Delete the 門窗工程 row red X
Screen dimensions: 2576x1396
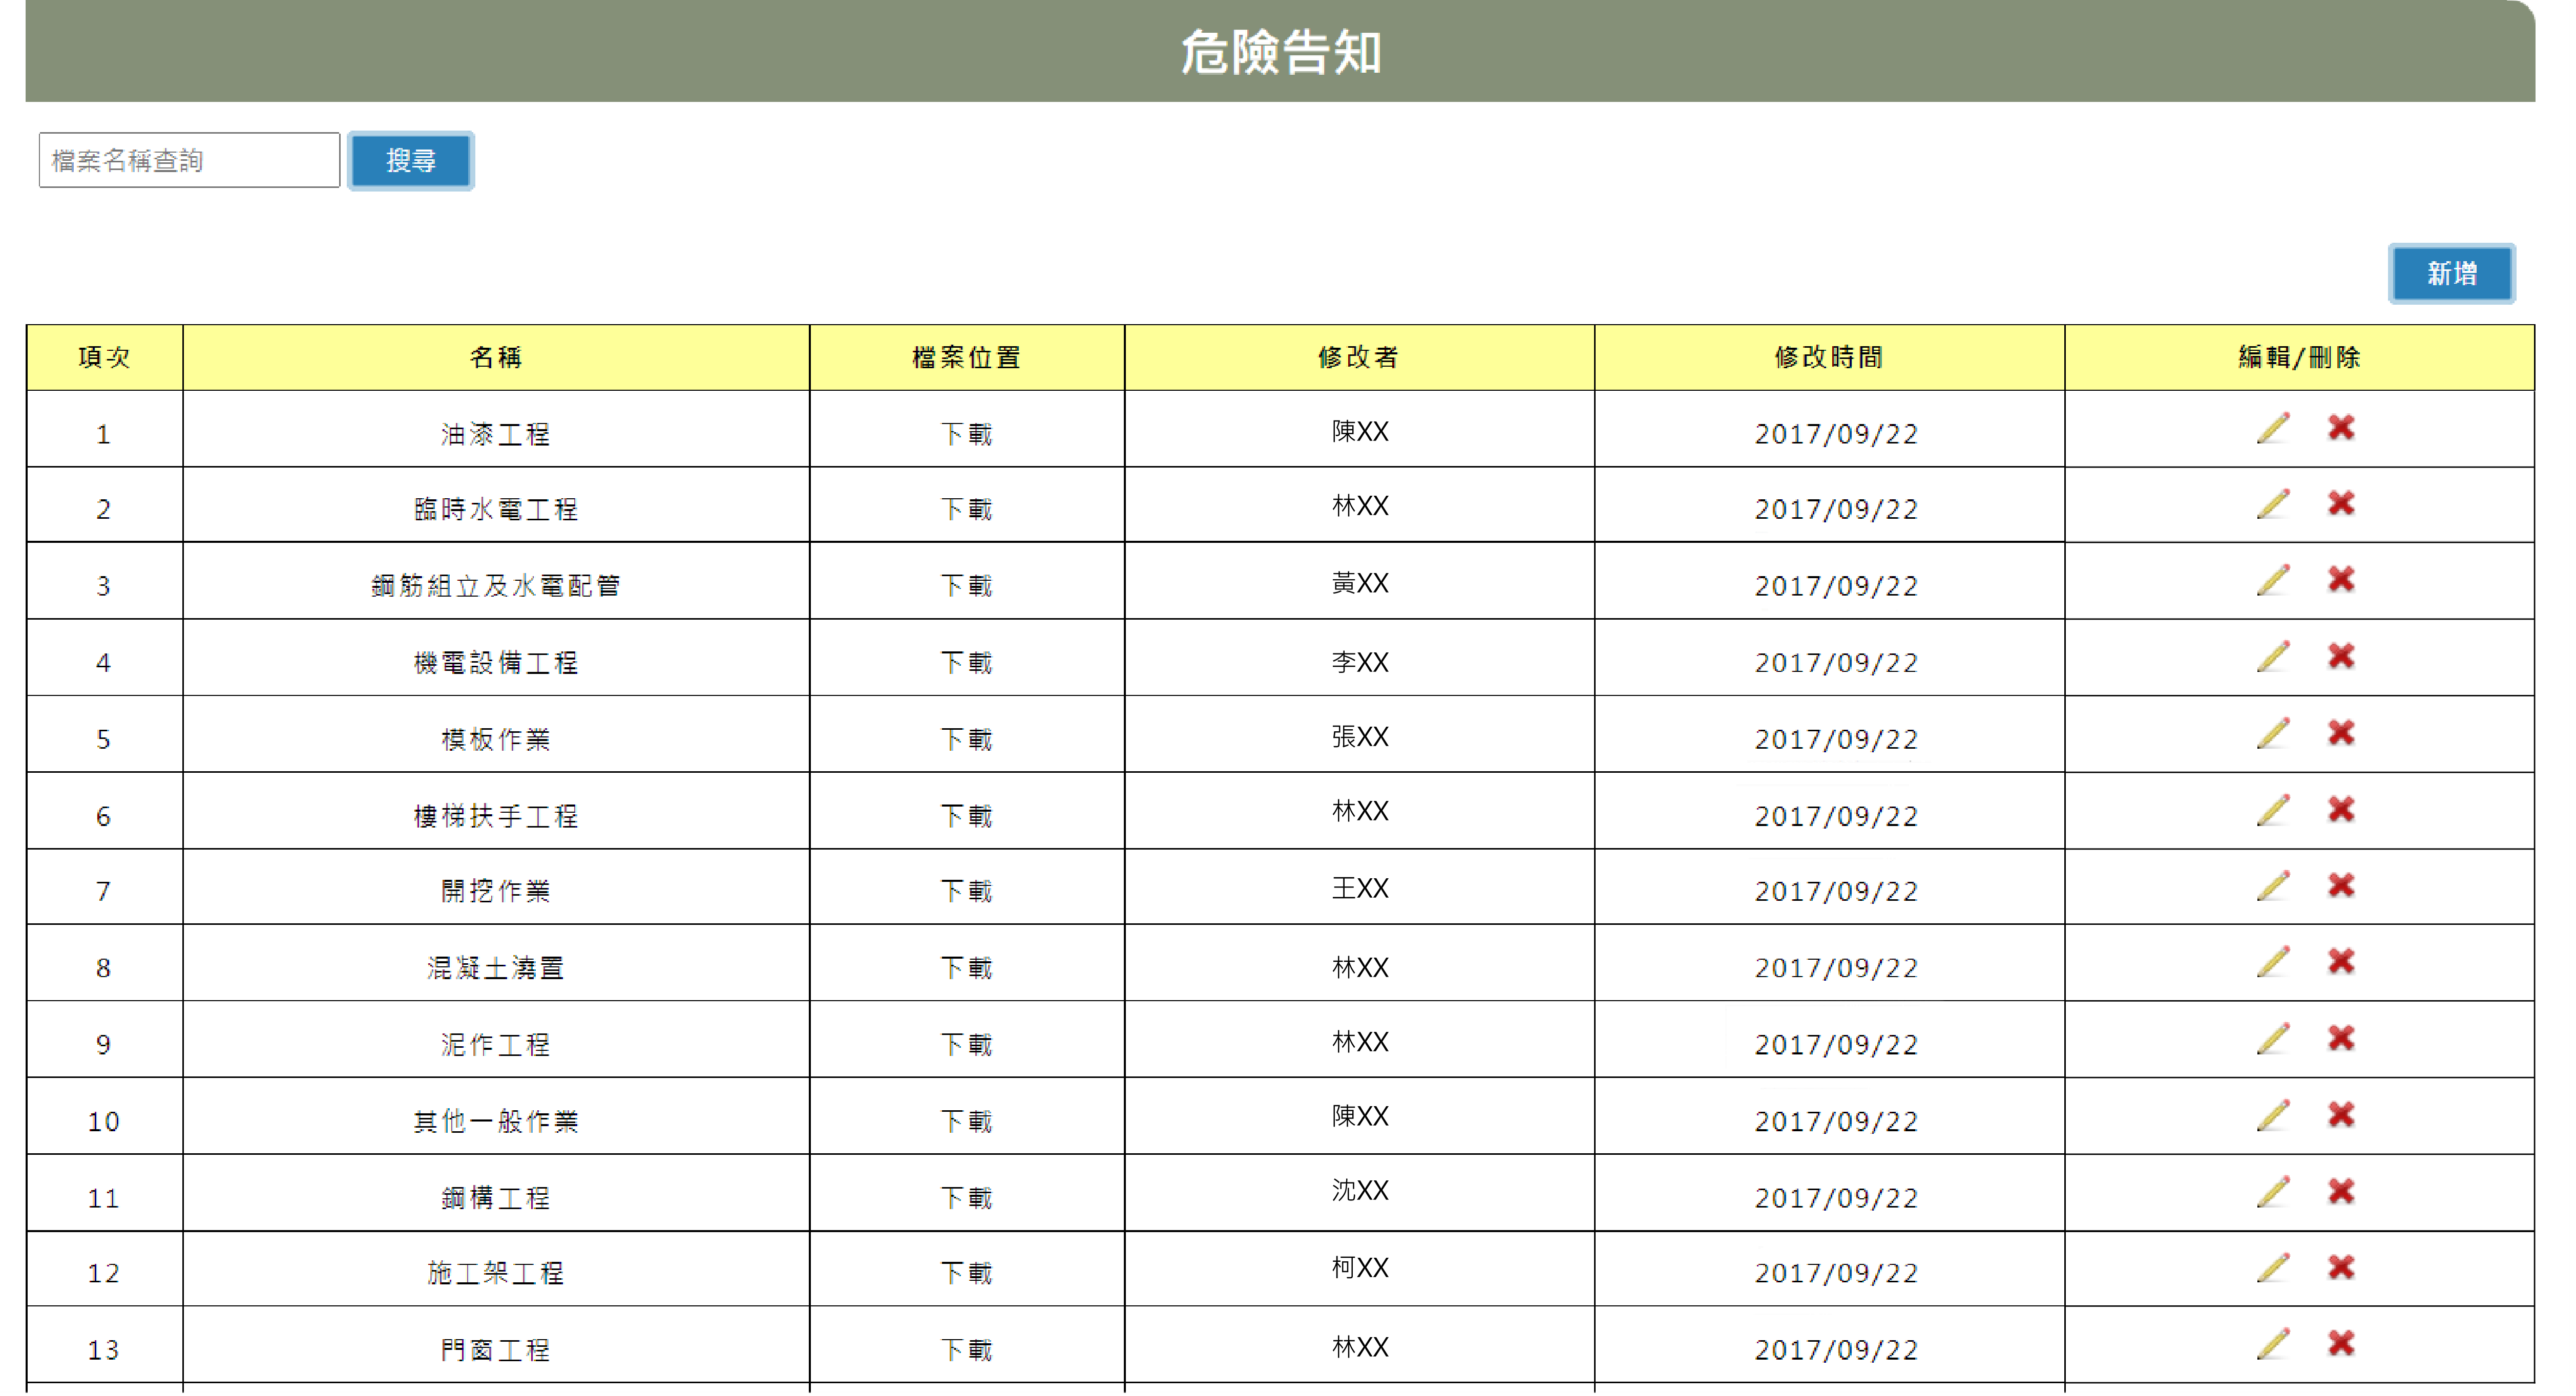(x=2340, y=1343)
